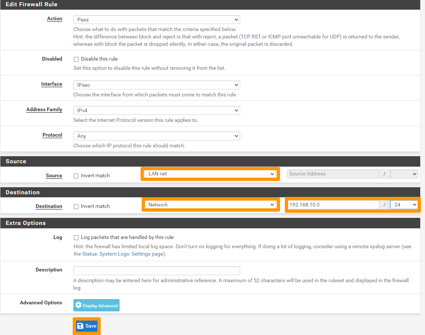
Task: Open the Interface dropdown showing IPsec
Action: 156,85
